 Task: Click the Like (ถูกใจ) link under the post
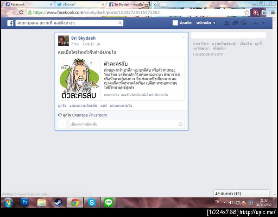pos(62,105)
